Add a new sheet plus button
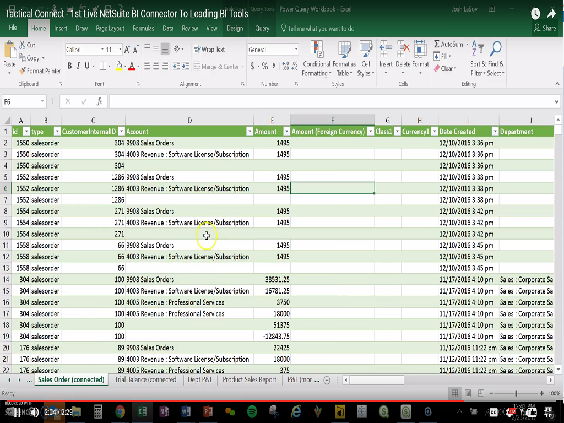 (x=327, y=380)
